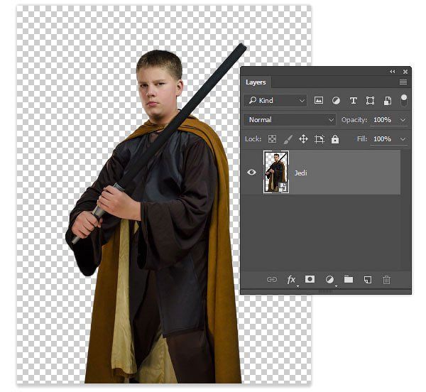Hide the Jedi layer eye icon
Viewport: 426px width, 392px height.
(x=251, y=173)
